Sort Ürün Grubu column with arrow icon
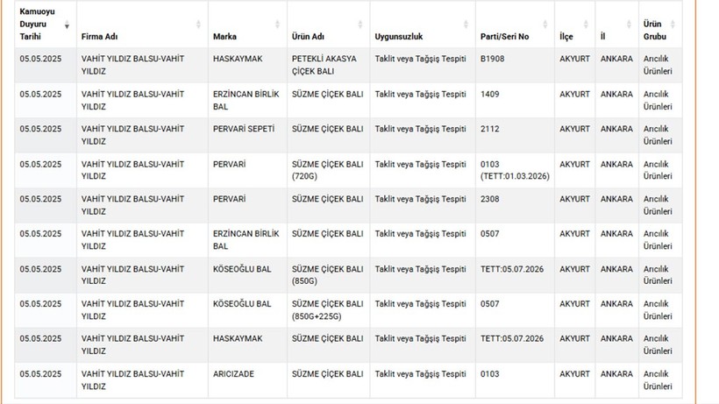Viewport: 719px width, 404px height. [x=673, y=25]
